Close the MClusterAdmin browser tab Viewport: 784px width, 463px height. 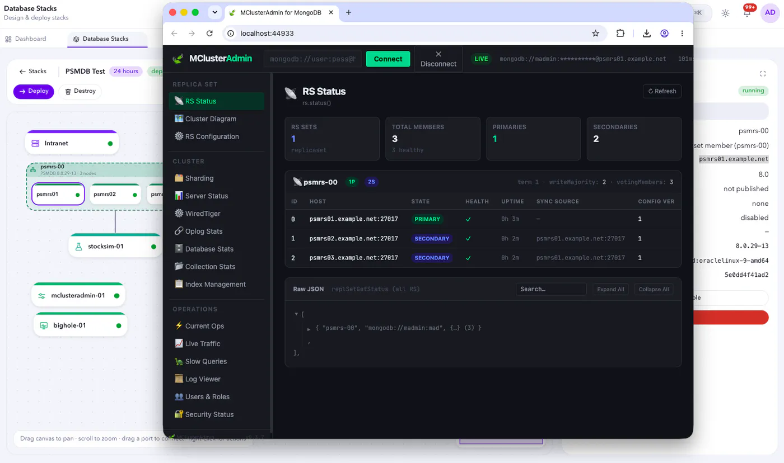(x=331, y=12)
